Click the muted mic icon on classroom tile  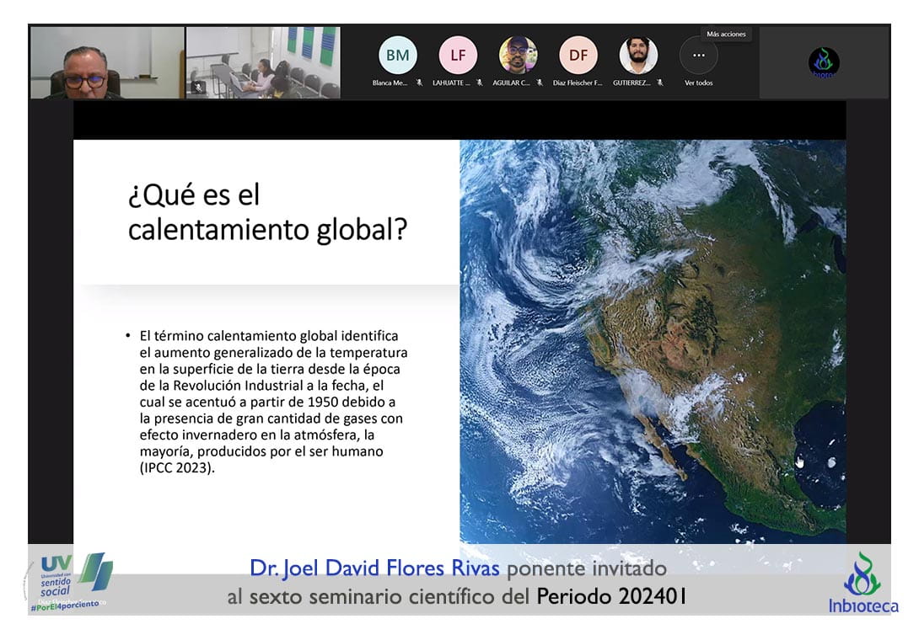196,85
